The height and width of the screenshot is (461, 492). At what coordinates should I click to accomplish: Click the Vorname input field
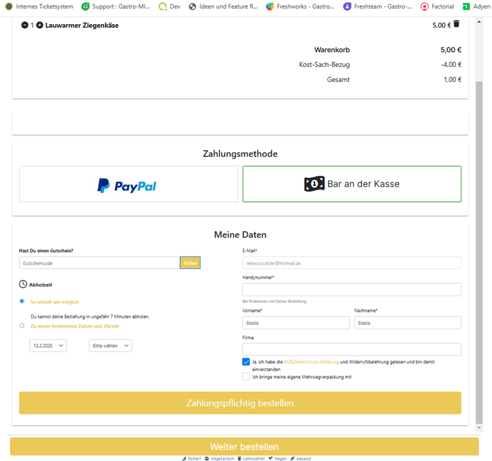296,323
